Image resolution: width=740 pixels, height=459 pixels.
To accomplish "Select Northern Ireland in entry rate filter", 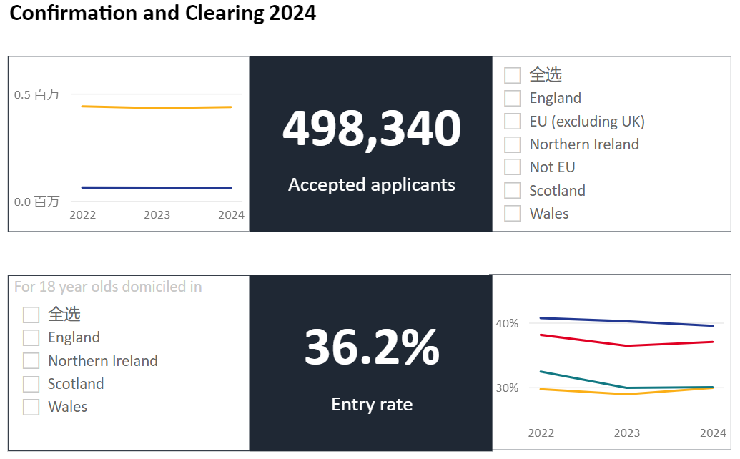I will pyautogui.click(x=31, y=361).
